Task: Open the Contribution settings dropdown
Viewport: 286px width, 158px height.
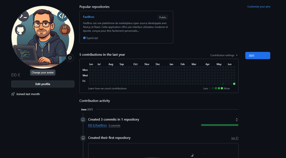Action: tap(224, 55)
